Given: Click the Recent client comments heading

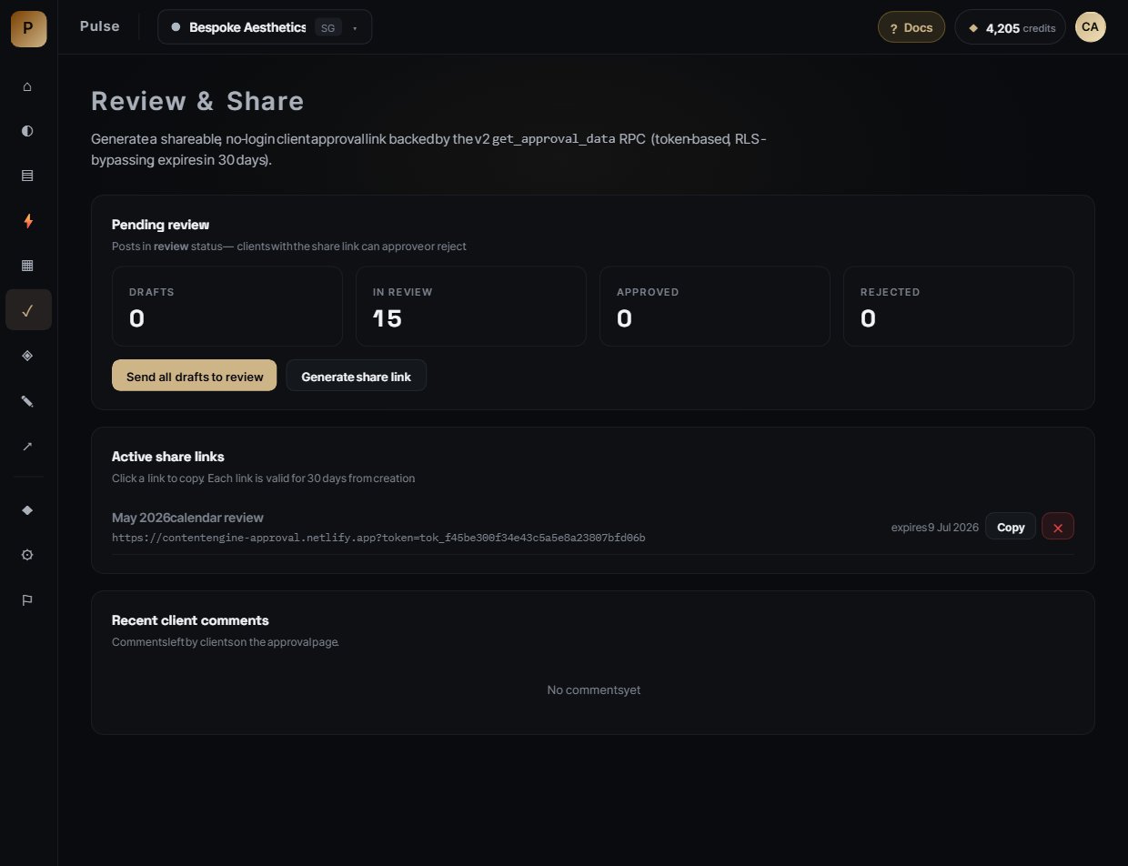Looking at the screenshot, I should [190, 620].
